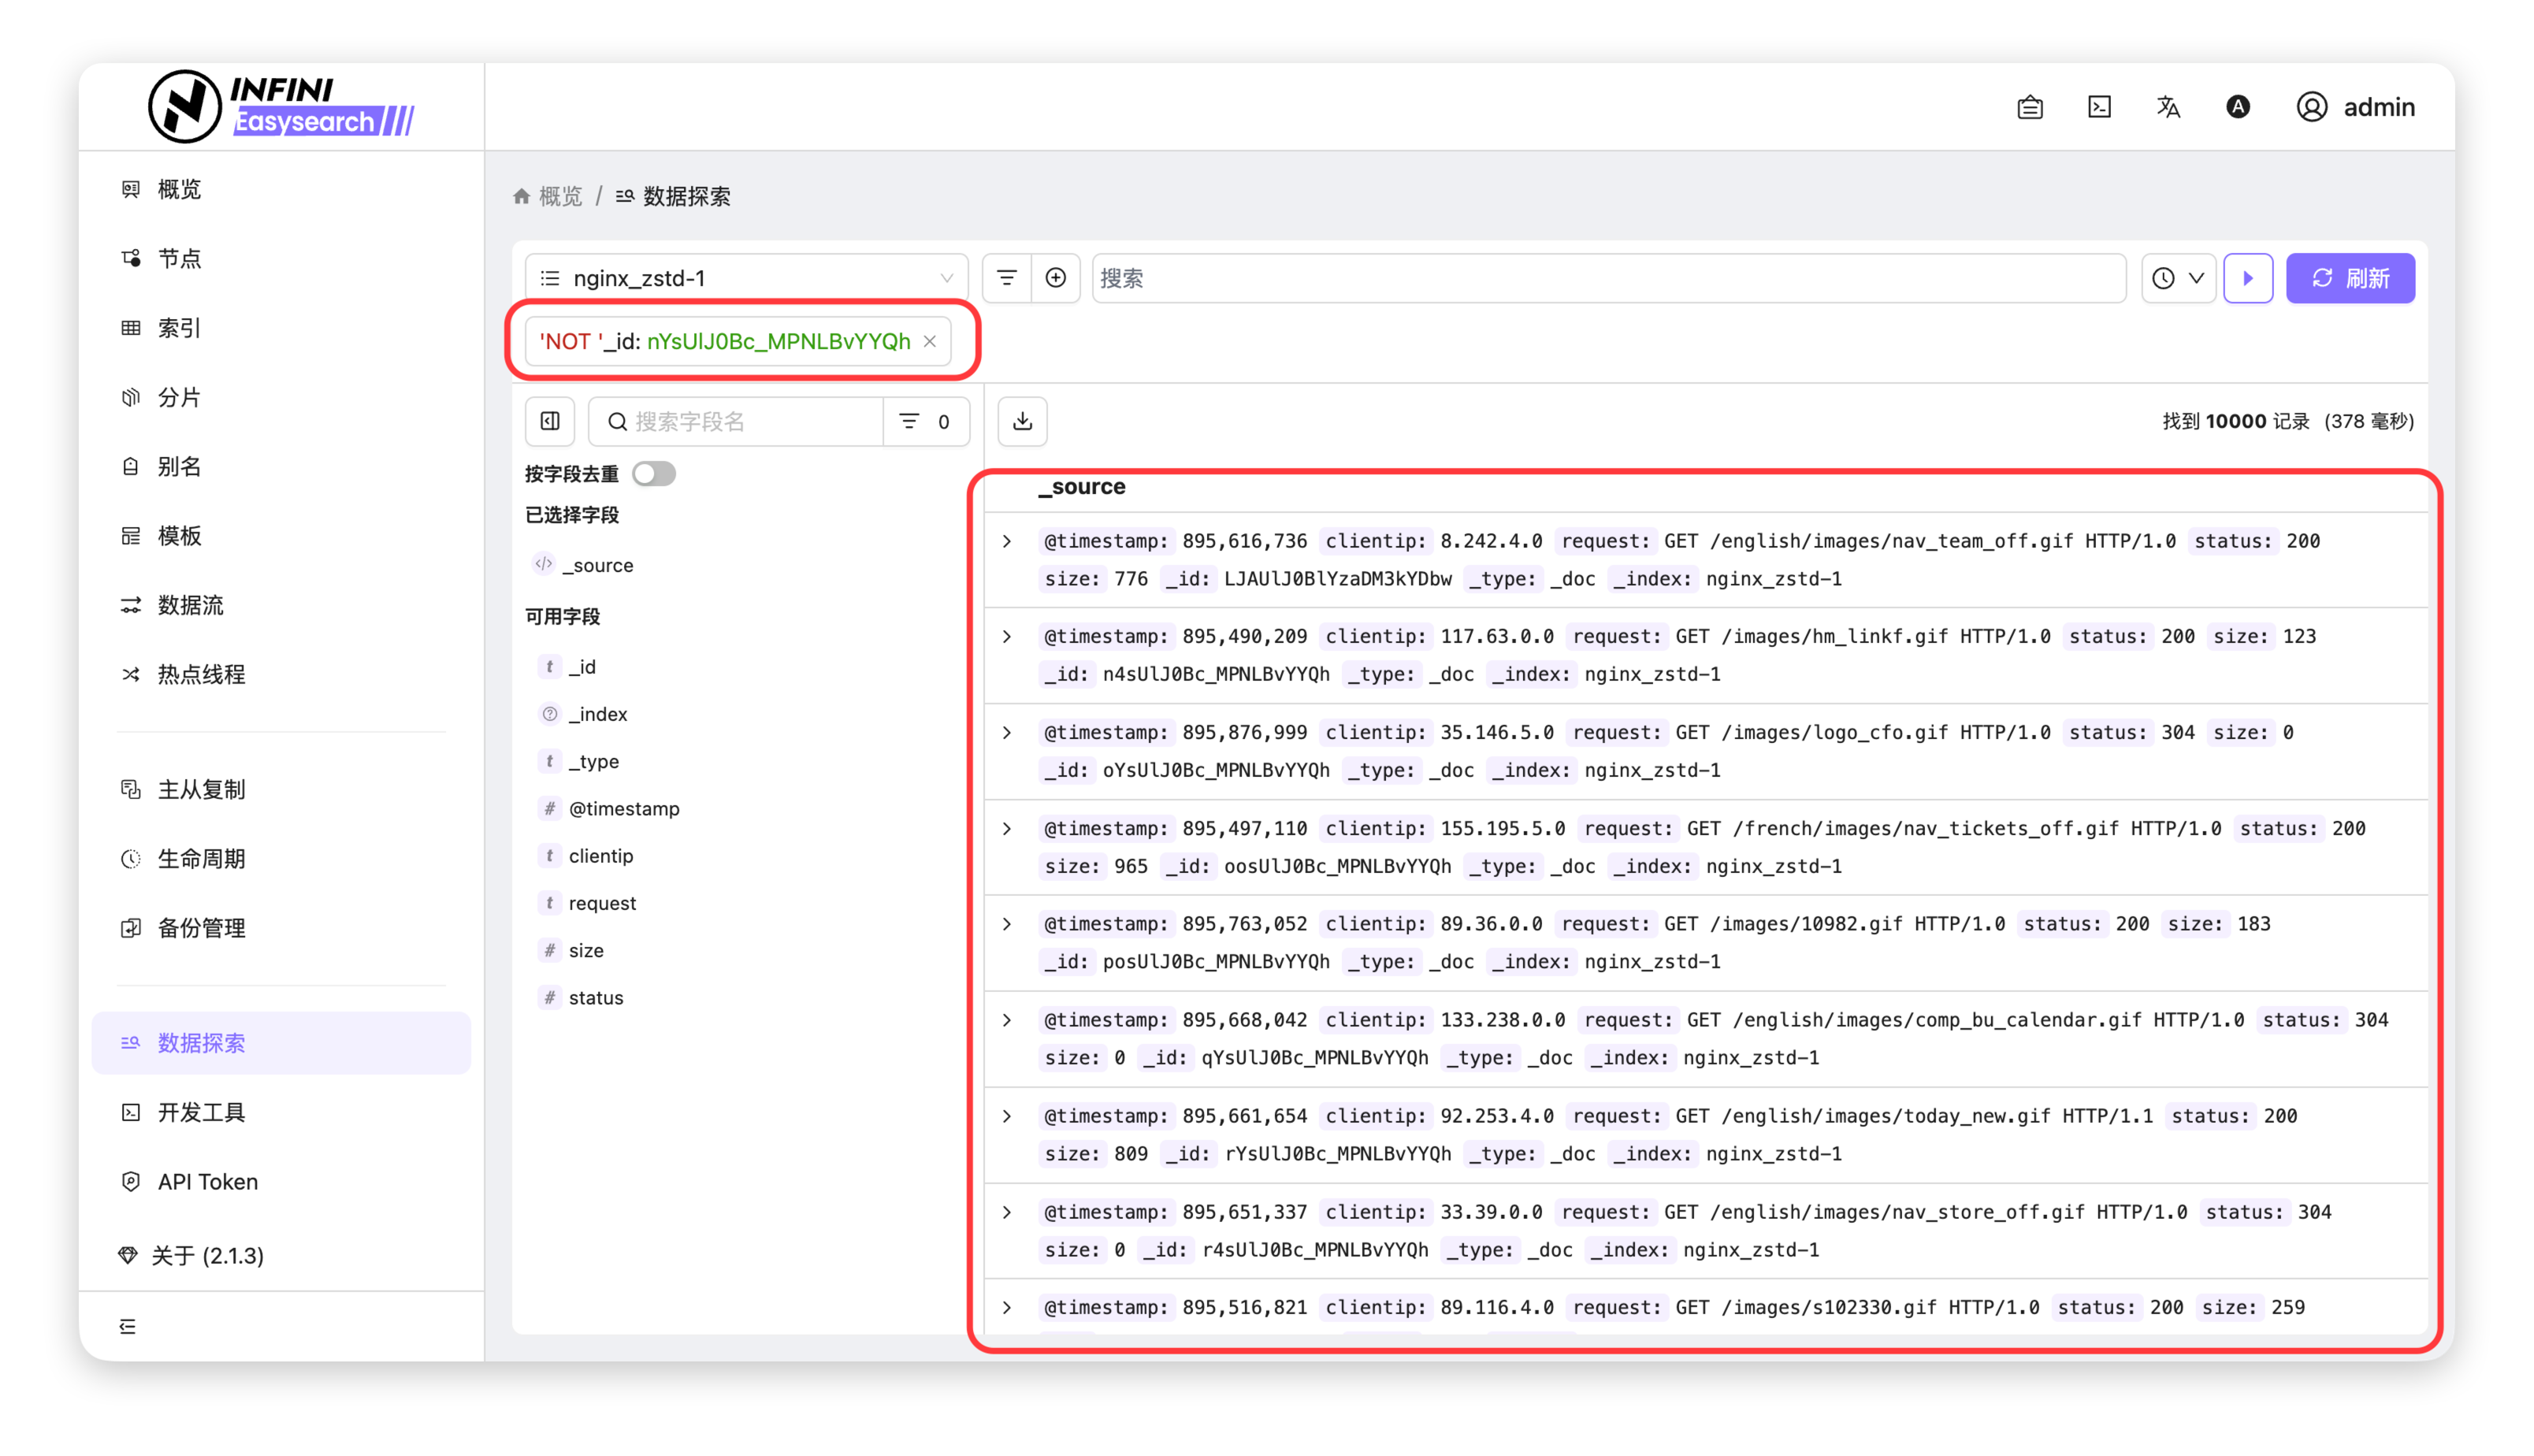Click the add filter plus icon
The width and height of the screenshot is (2534, 1456).
tap(1056, 278)
